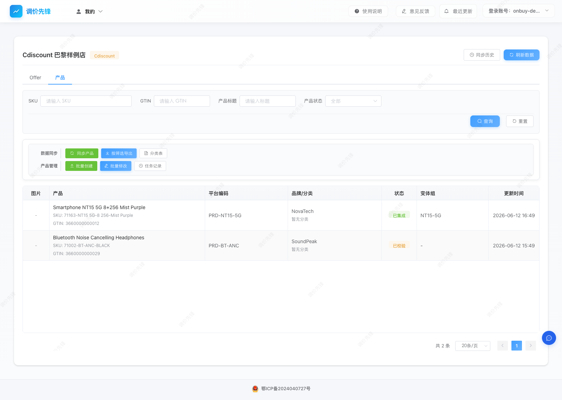The image size is (562, 400).
Task: Expand the 我的 user menu
Action: pos(90,12)
